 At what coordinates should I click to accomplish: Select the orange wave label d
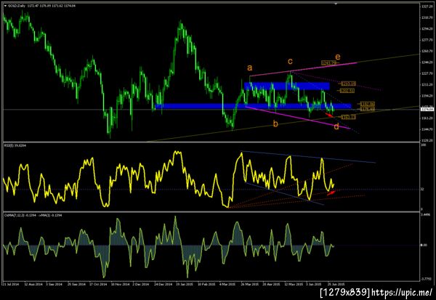336,127
